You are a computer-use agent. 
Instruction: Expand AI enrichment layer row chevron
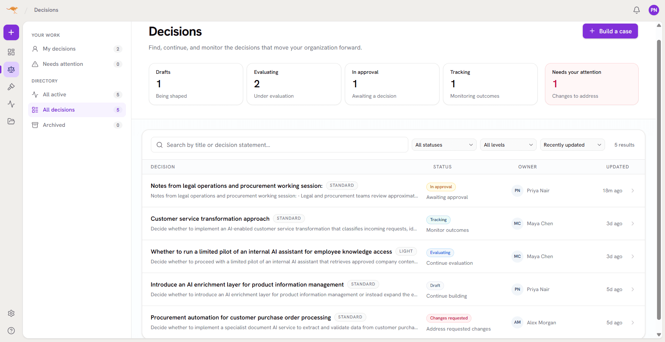click(633, 289)
